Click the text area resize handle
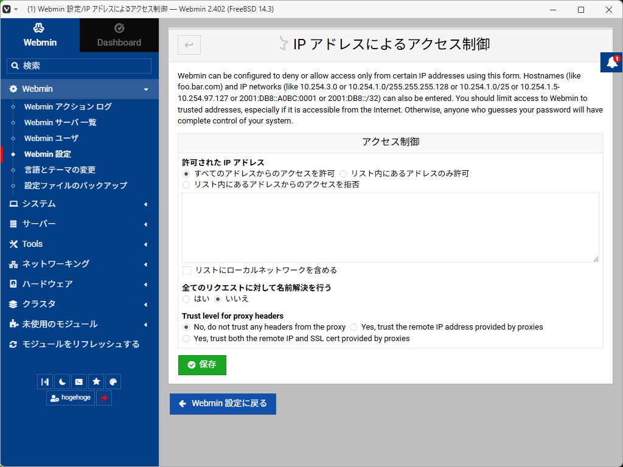Screen dimensions: 623x467 point(596,259)
